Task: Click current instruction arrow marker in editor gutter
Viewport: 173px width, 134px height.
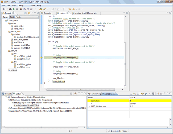Action: pyautogui.click(x=42, y=57)
